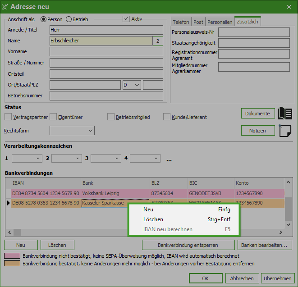Click the ellipsis after Verarbeitungskennzeichen 4
This screenshot has height=287, width=298.
click(x=169, y=159)
